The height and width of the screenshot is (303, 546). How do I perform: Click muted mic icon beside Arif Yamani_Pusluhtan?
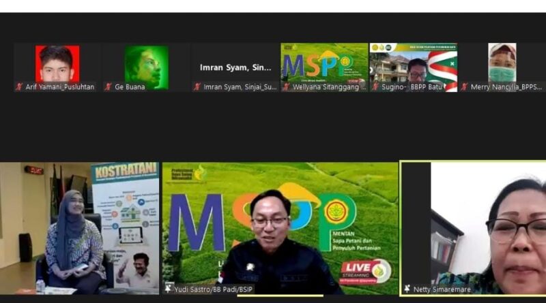coord(20,87)
